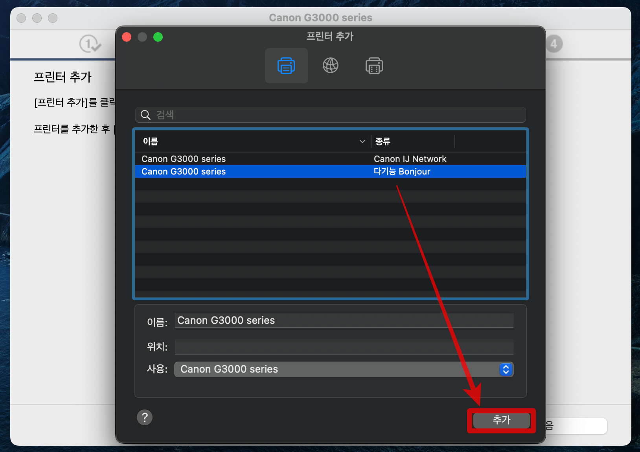Sort by the 이름 column header
This screenshot has height=452, width=640.
tap(253, 141)
